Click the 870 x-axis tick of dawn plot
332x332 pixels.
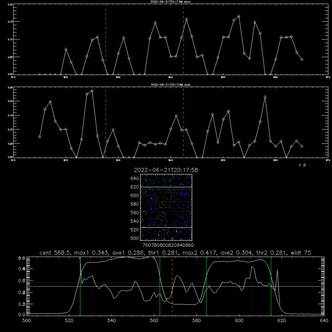pyautogui.click(x=328, y=77)
